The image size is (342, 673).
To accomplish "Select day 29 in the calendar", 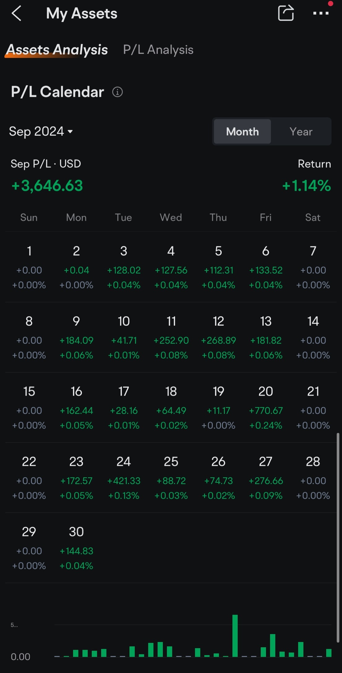I will [x=29, y=548].
